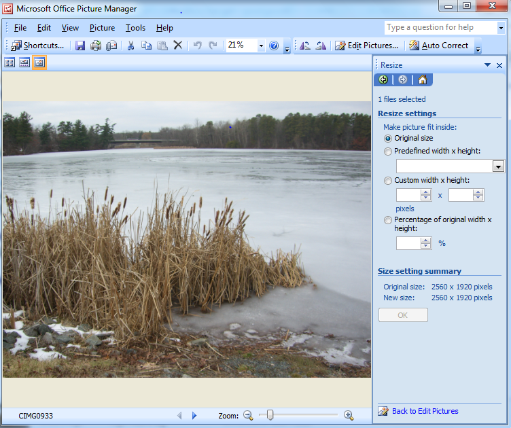Image resolution: width=511 pixels, height=428 pixels.
Task: Click the percentage input field
Action: click(x=408, y=243)
